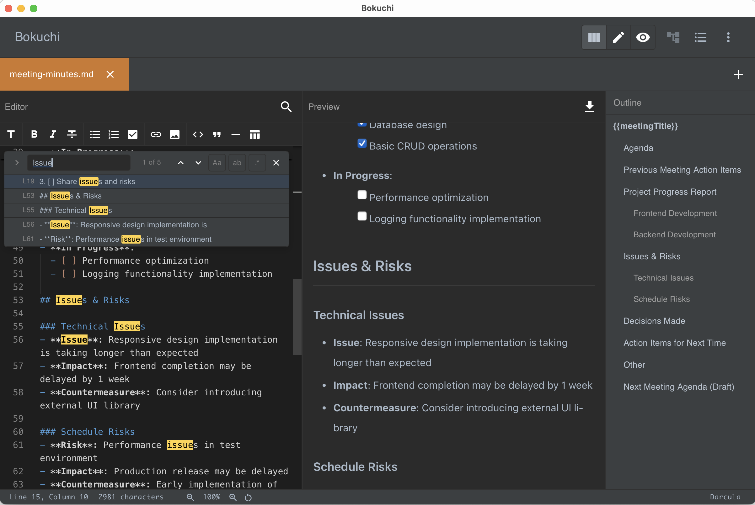Click the Italic formatting icon

pos(53,134)
